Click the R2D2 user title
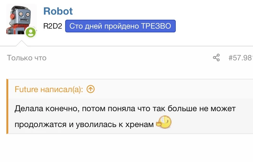Image resolution: width=253 pixels, height=162 pixels. 53,26
